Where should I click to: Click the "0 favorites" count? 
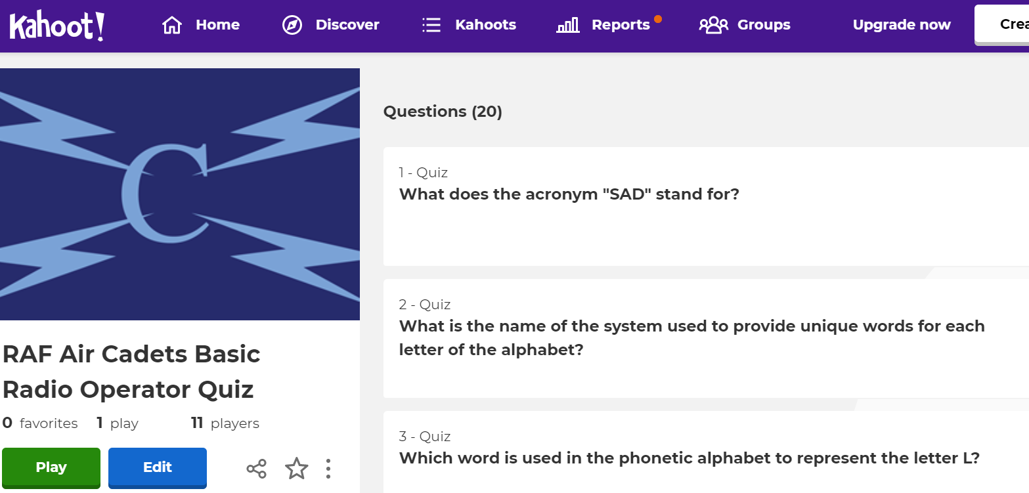click(x=40, y=423)
